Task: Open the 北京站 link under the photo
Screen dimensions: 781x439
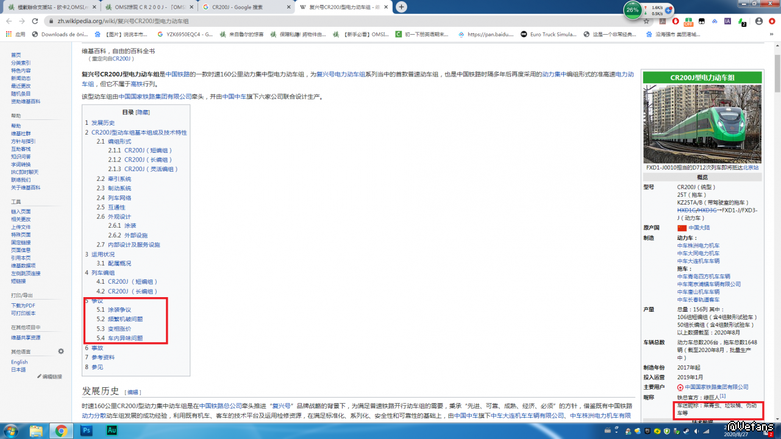Action: 751,167
